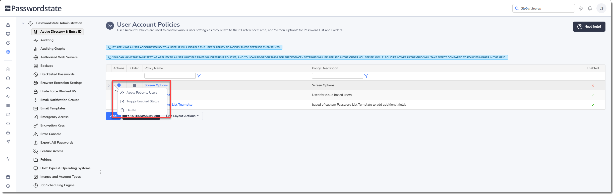Sort by the Policy Name column header
The height and width of the screenshot is (196, 615).
[154, 68]
